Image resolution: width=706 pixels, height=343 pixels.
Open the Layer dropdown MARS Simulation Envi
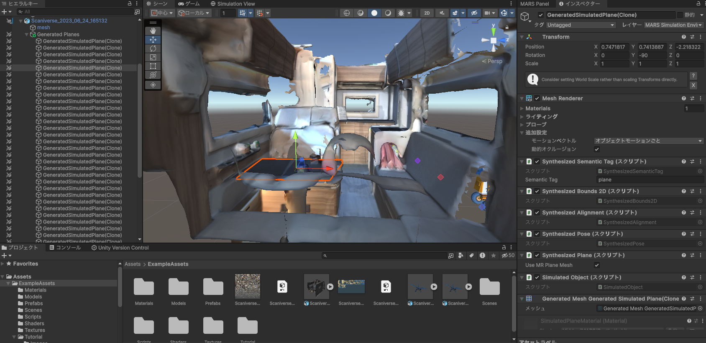pyautogui.click(x=673, y=25)
